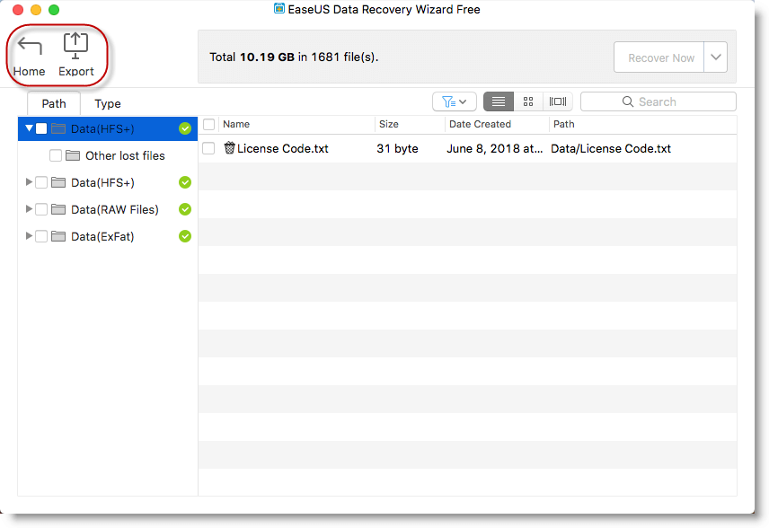The width and height of the screenshot is (769, 528).
Task: Click the green checkmark next to Data(ExFat)
Action: (185, 236)
